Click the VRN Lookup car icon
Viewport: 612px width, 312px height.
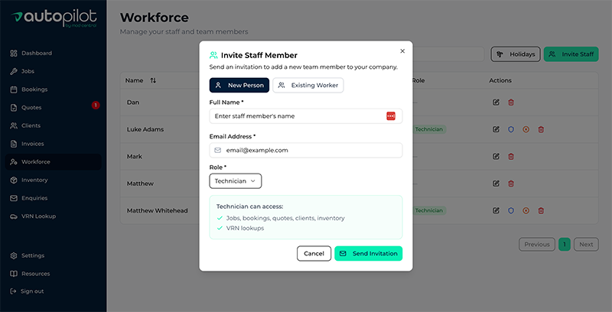click(x=14, y=216)
